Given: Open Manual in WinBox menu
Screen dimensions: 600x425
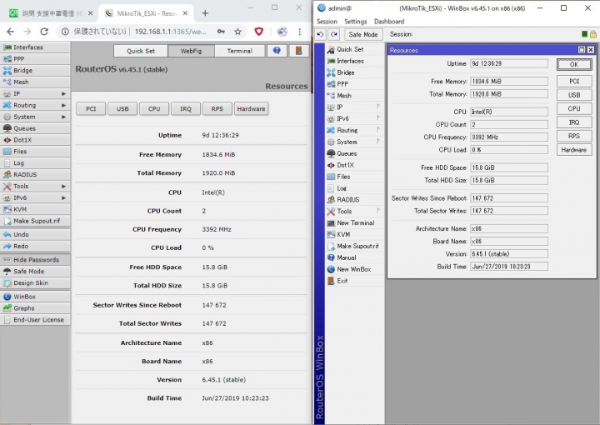Looking at the screenshot, I should 354,257.
